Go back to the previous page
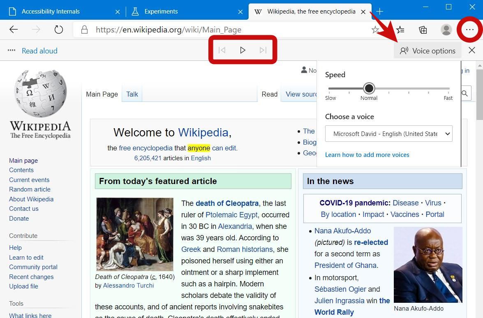 (14, 30)
